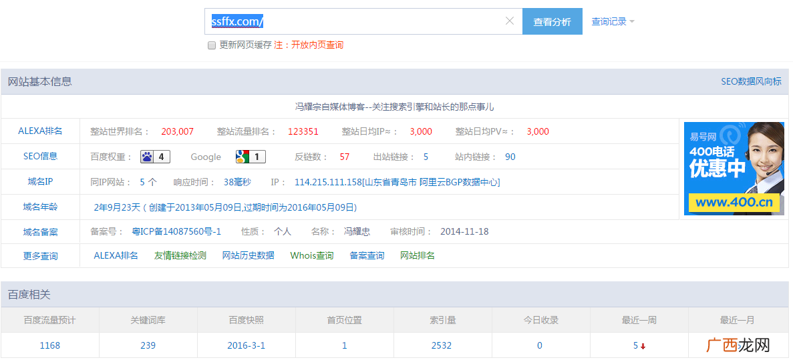This screenshot has height=364, width=793.
Task: Click 同IP网站 count 5 个
Action: (x=148, y=182)
